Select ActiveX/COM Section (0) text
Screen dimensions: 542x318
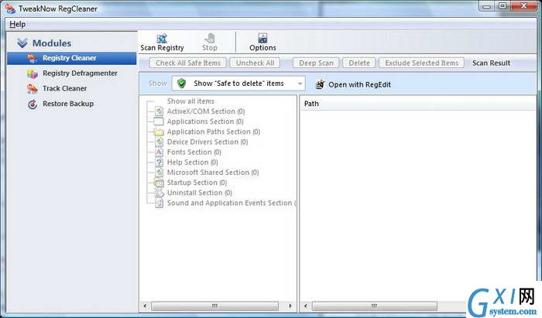(206, 111)
